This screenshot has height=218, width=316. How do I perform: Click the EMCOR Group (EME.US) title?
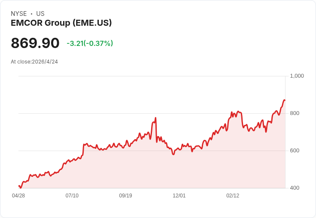(61, 23)
